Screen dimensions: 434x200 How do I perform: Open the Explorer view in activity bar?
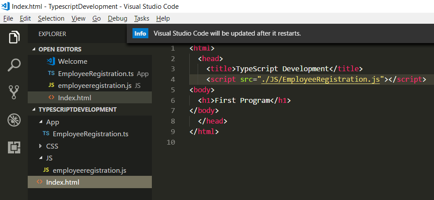[x=15, y=37]
